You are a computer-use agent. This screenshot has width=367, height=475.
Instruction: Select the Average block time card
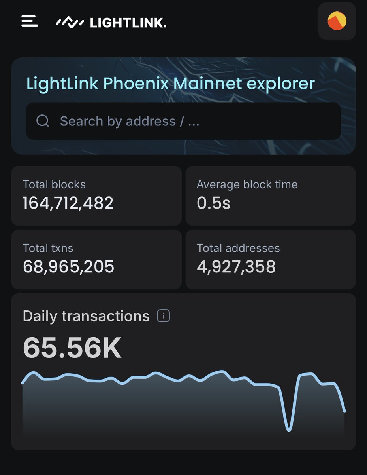[x=271, y=196]
